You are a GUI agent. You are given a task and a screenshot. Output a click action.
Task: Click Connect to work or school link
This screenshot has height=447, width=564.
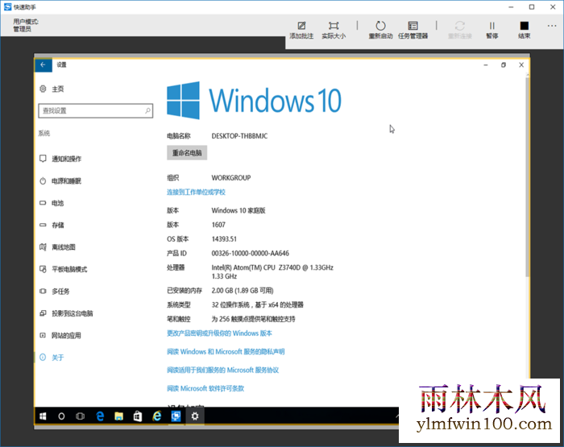pos(196,192)
